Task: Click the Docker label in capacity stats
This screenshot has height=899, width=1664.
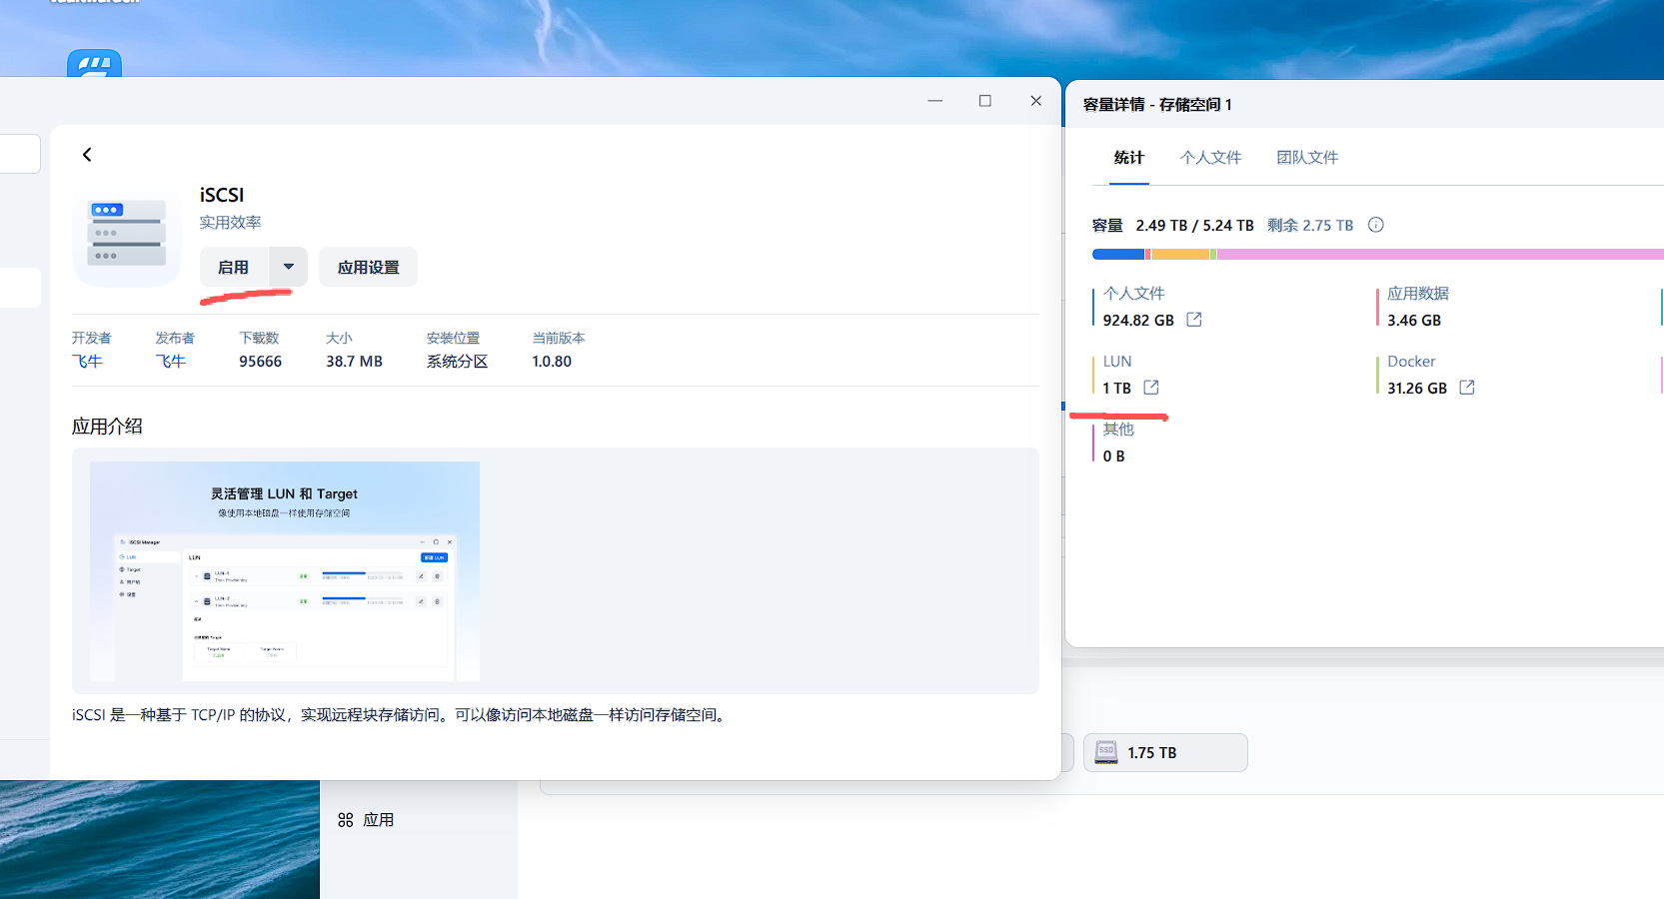Action: click(1411, 362)
